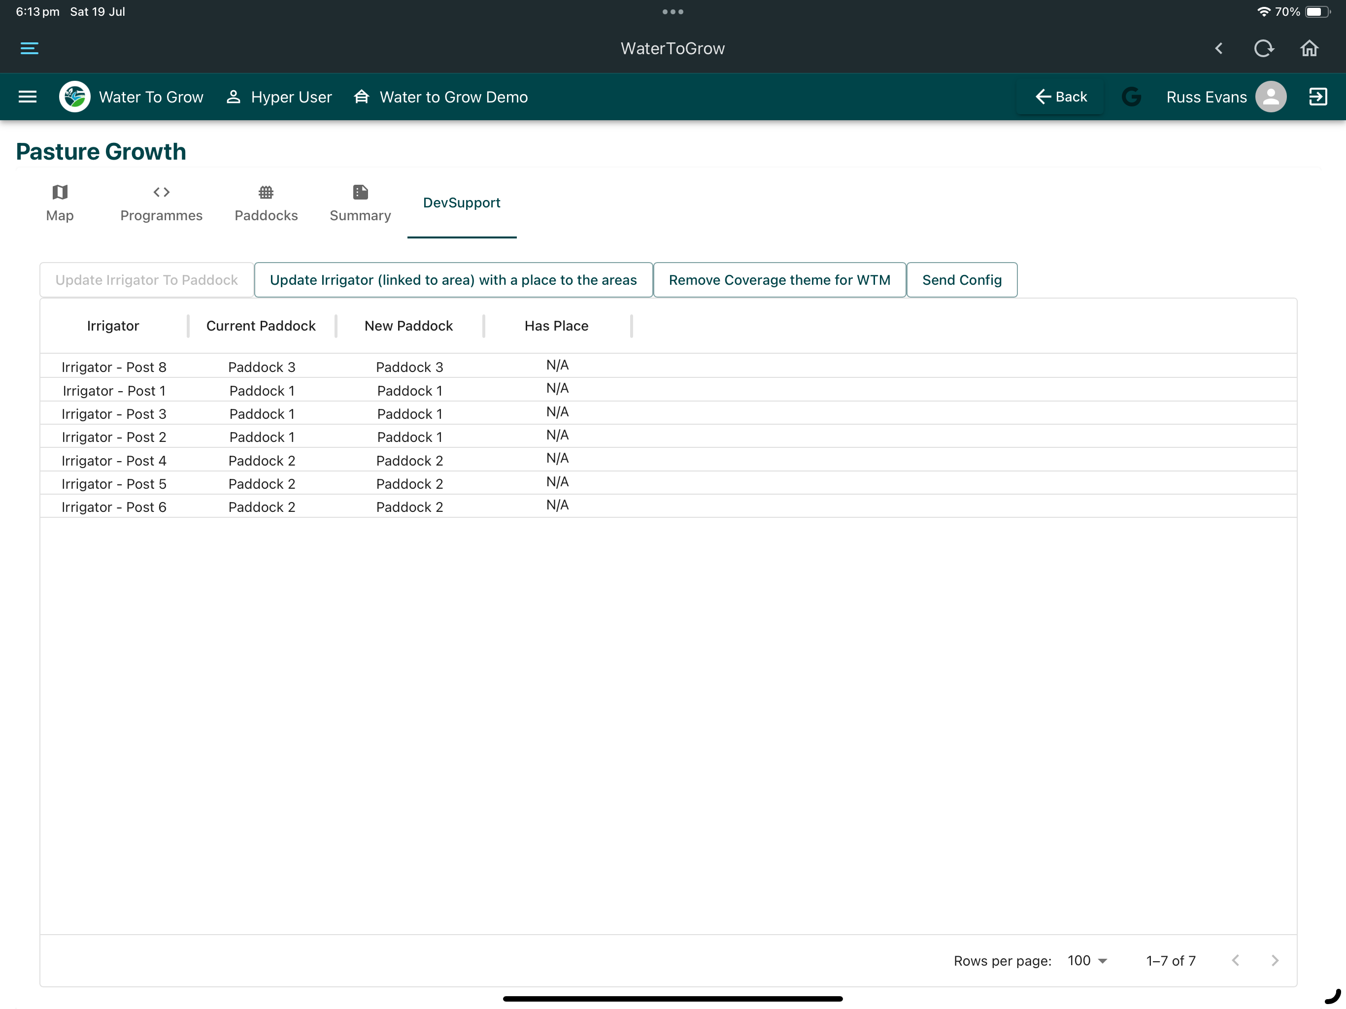The height and width of the screenshot is (1009, 1346).
Task: Open the Russ Evans user avatar
Action: [1271, 97]
